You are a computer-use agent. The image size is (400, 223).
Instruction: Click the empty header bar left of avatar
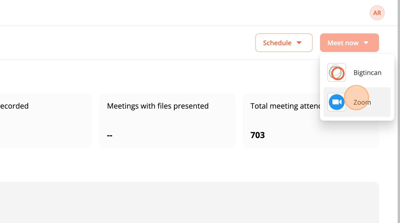coord(179,13)
